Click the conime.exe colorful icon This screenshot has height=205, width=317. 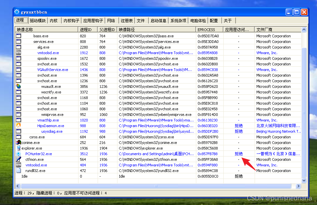(18, 143)
